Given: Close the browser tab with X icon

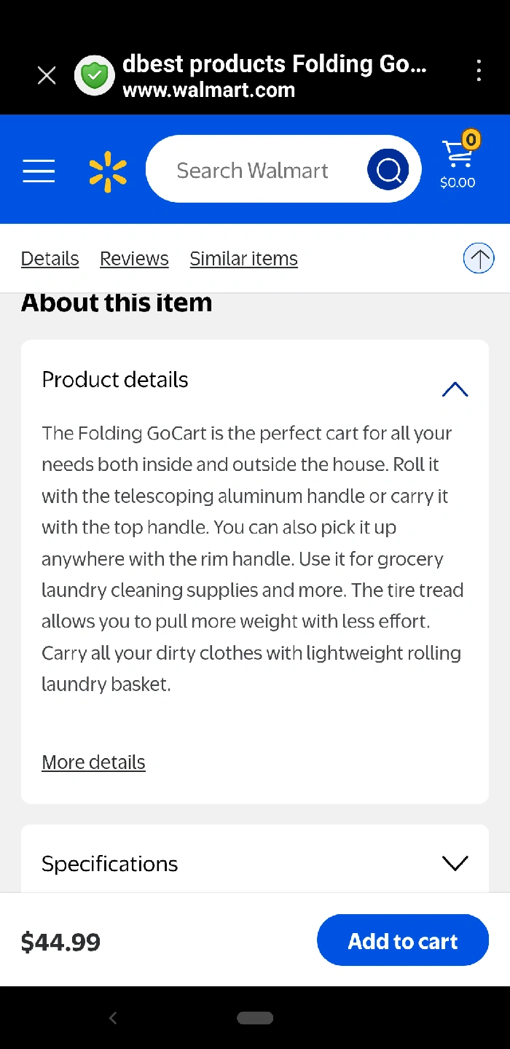Looking at the screenshot, I should (47, 75).
